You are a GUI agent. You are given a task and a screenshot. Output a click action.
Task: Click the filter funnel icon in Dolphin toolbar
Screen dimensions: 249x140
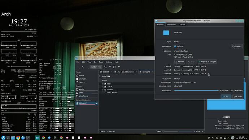coord(110,67)
